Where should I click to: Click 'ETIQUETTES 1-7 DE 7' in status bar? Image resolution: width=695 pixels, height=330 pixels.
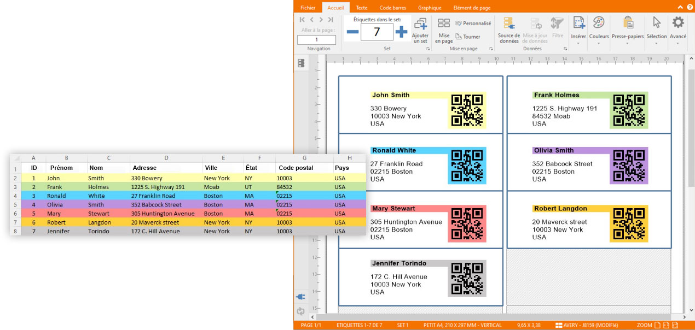pos(359,325)
